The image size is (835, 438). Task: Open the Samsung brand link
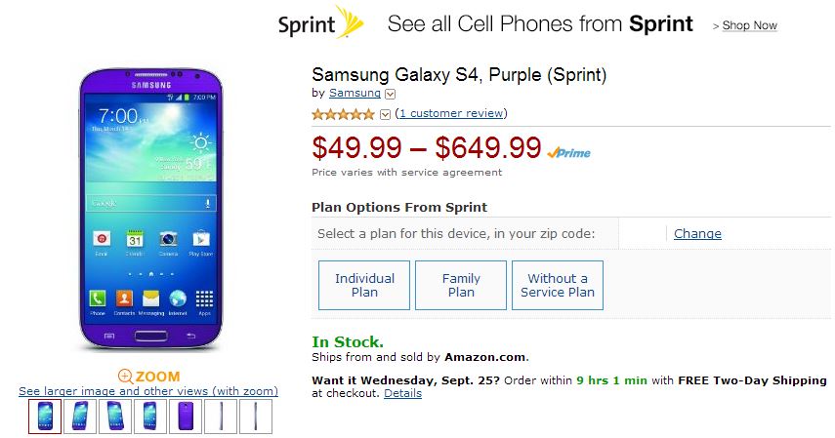click(355, 94)
